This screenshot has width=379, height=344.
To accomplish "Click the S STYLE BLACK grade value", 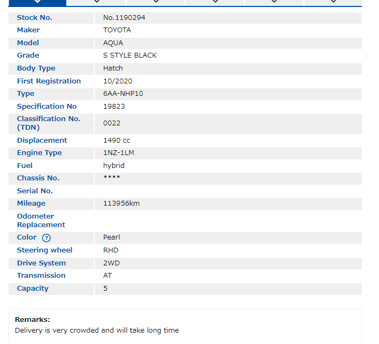I will (x=130, y=55).
